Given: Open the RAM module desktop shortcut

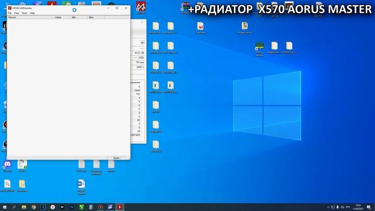Looking at the screenshot, I should point(260,49).
